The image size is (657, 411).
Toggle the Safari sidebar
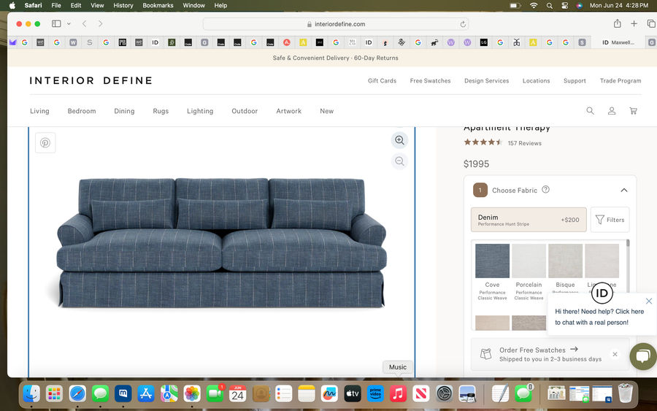tap(56, 24)
